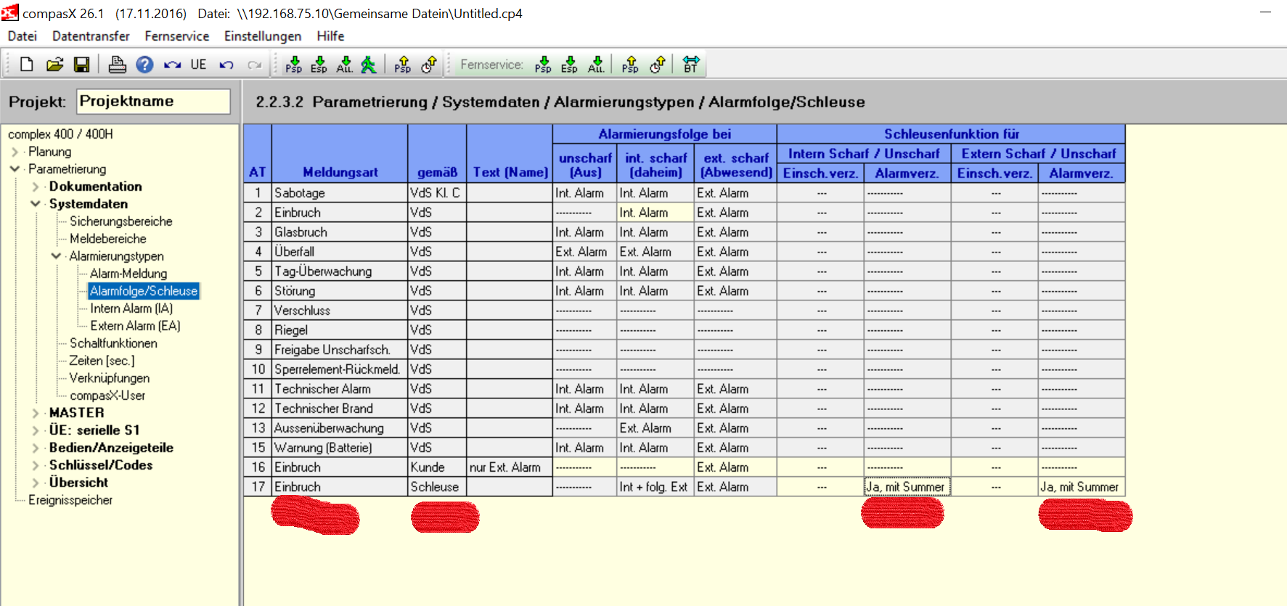Click the BT icon with the blue double arrow
1287x606 pixels.
click(x=690, y=65)
